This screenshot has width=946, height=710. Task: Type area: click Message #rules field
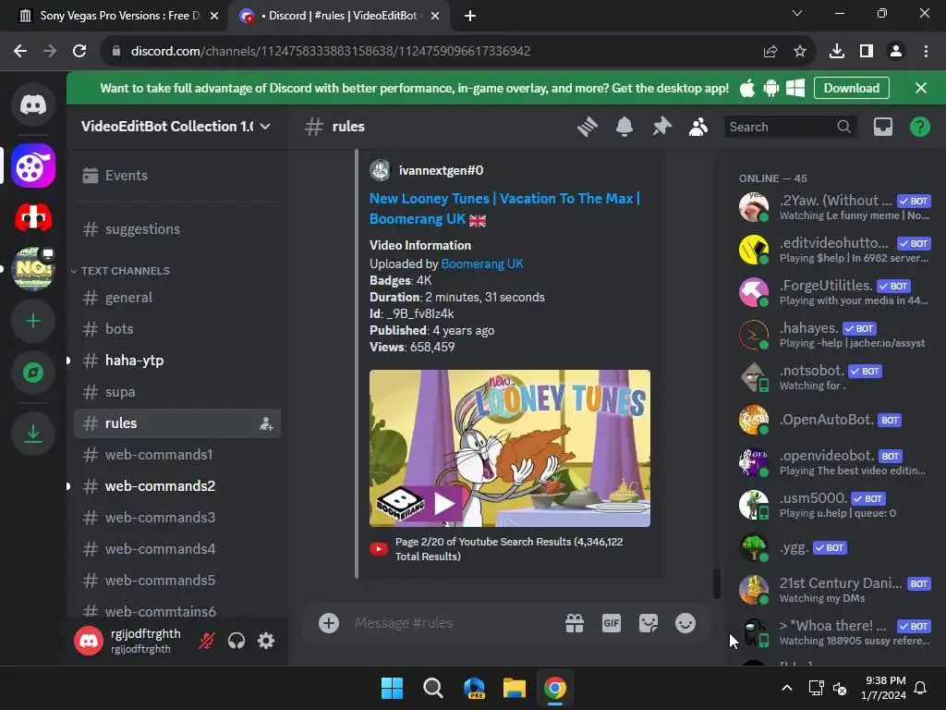(453, 623)
